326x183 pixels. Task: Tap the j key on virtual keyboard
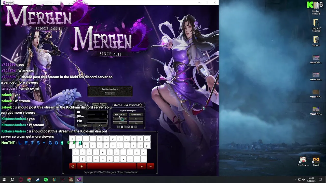96,152
